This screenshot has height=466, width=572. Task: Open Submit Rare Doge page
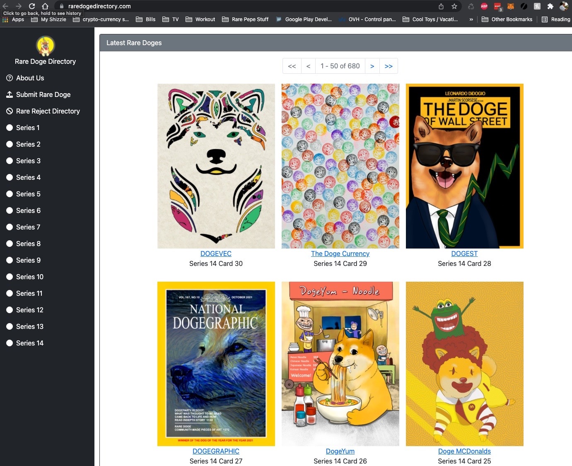pos(43,94)
